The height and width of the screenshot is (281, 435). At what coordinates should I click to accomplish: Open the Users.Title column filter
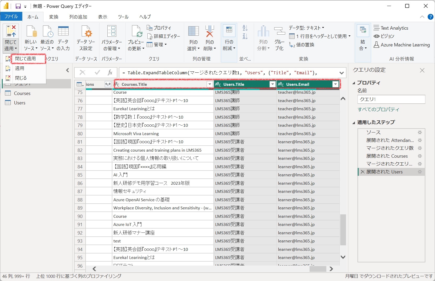[272, 84]
